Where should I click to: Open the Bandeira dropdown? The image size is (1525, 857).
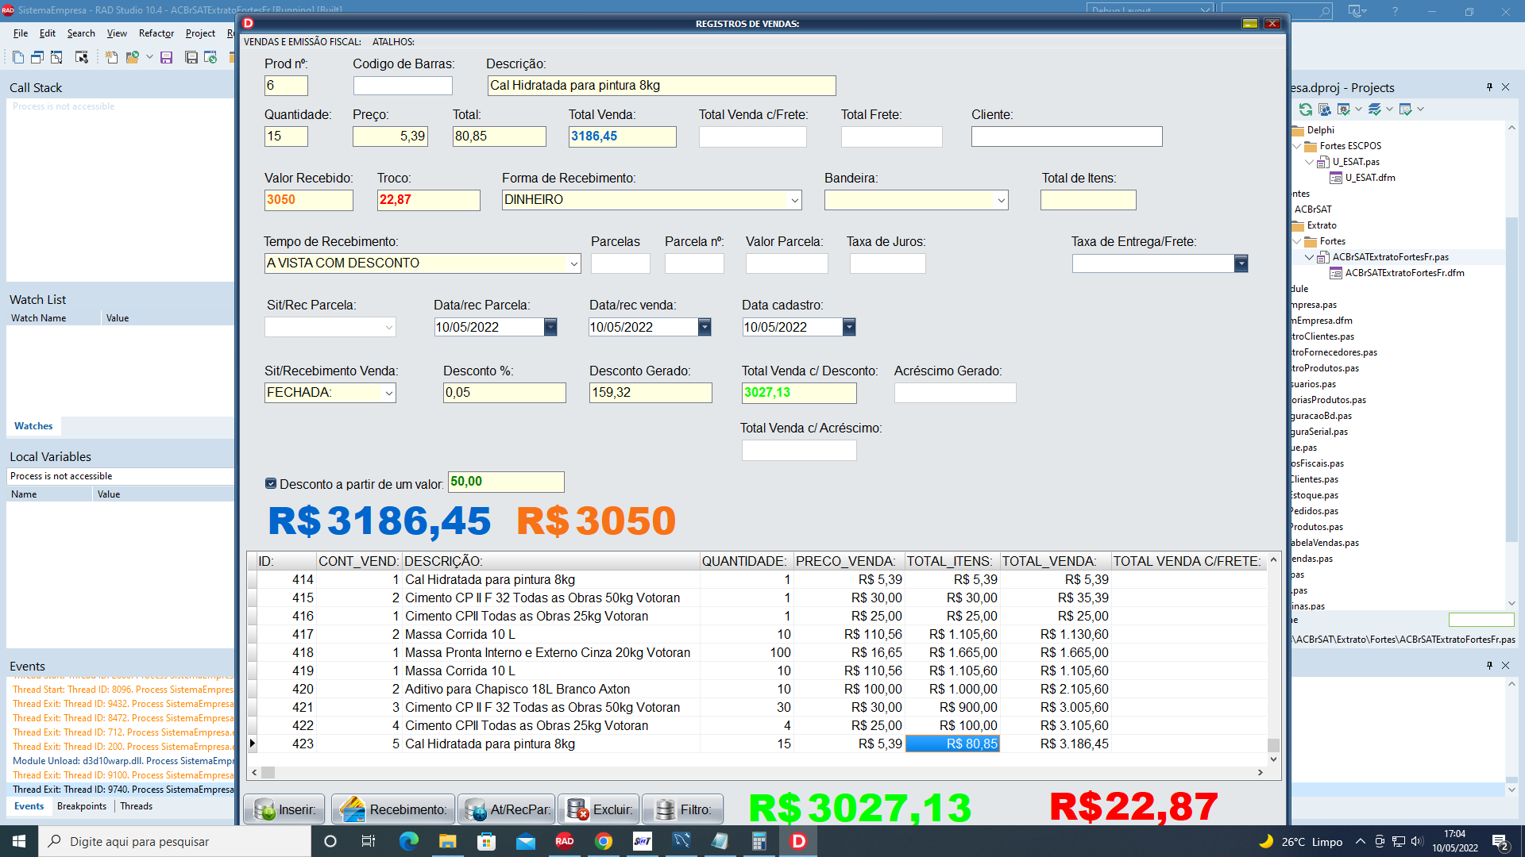[x=1001, y=200]
